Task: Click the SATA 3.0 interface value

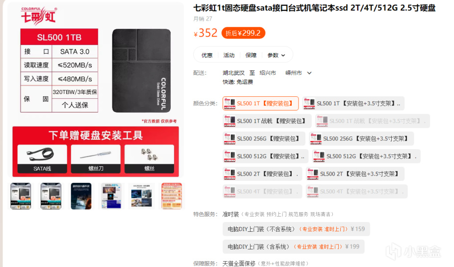Action: pyautogui.click(x=75, y=52)
